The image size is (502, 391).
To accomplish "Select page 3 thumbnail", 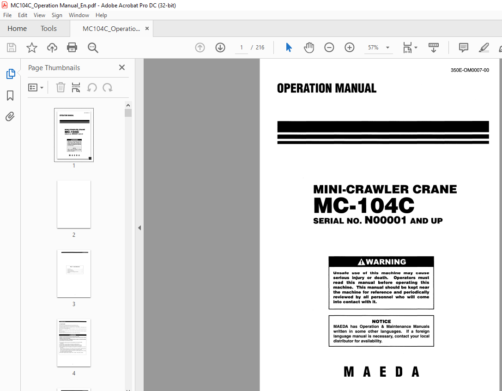I will (x=74, y=274).
